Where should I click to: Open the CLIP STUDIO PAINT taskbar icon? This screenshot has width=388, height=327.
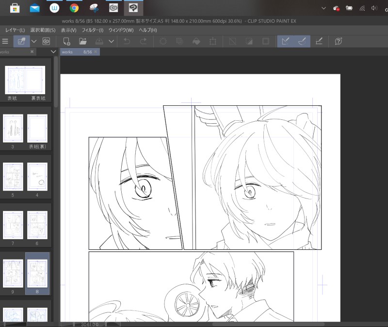click(133, 8)
